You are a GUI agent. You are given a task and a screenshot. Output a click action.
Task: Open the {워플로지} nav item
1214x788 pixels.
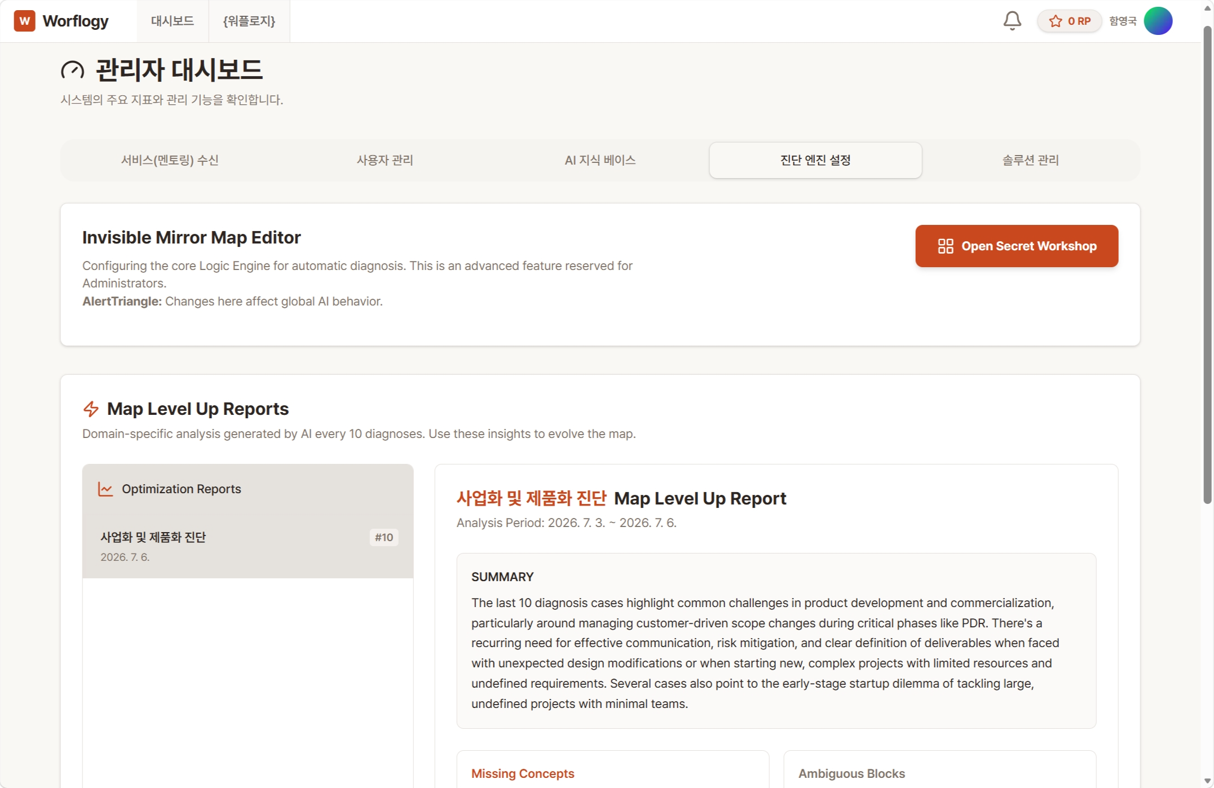[249, 21]
